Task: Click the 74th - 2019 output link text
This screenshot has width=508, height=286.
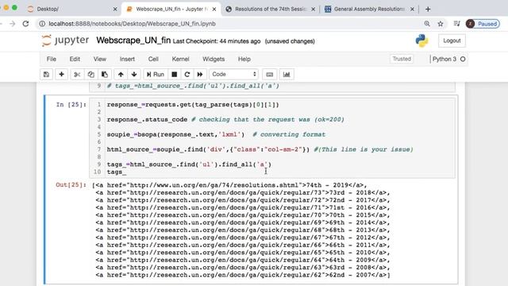Action: click(x=327, y=185)
